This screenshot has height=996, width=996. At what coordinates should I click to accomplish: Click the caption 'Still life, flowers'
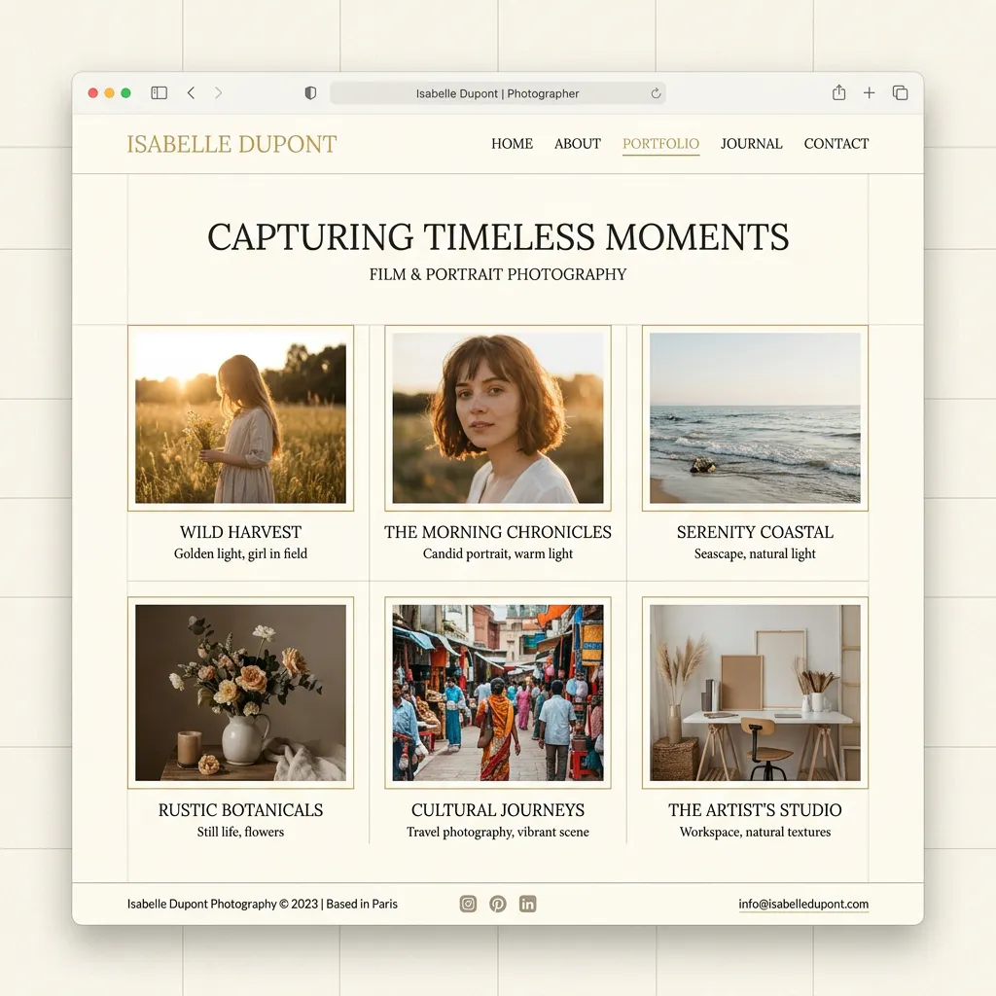point(241,832)
